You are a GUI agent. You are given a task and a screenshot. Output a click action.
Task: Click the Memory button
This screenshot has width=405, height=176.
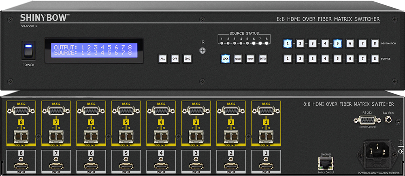pyautogui.click(x=250, y=59)
